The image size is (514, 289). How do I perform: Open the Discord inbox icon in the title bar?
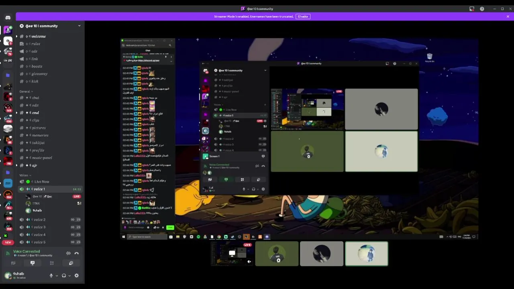(x=472, y=9)
